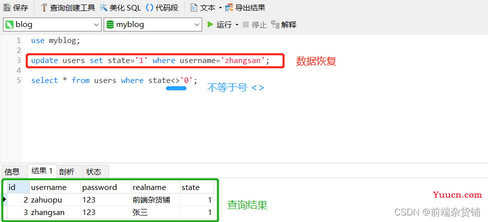Click line number 5 in the gutter
The width and height of the screenshot is (488, 222).
pos(19,80)
